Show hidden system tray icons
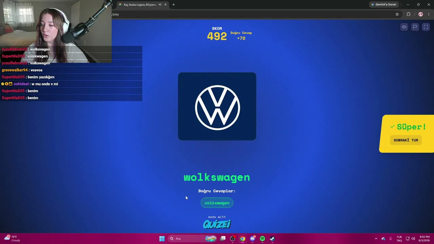Screen dimensions: 434x244 click(x=376, y=239)
